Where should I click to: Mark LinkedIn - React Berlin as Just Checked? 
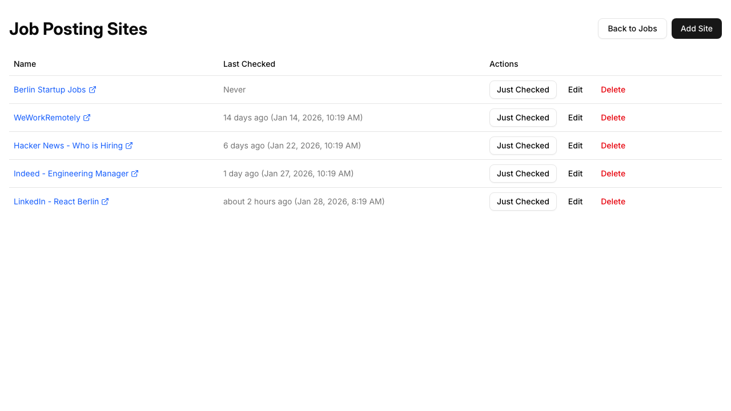[523, 202]
